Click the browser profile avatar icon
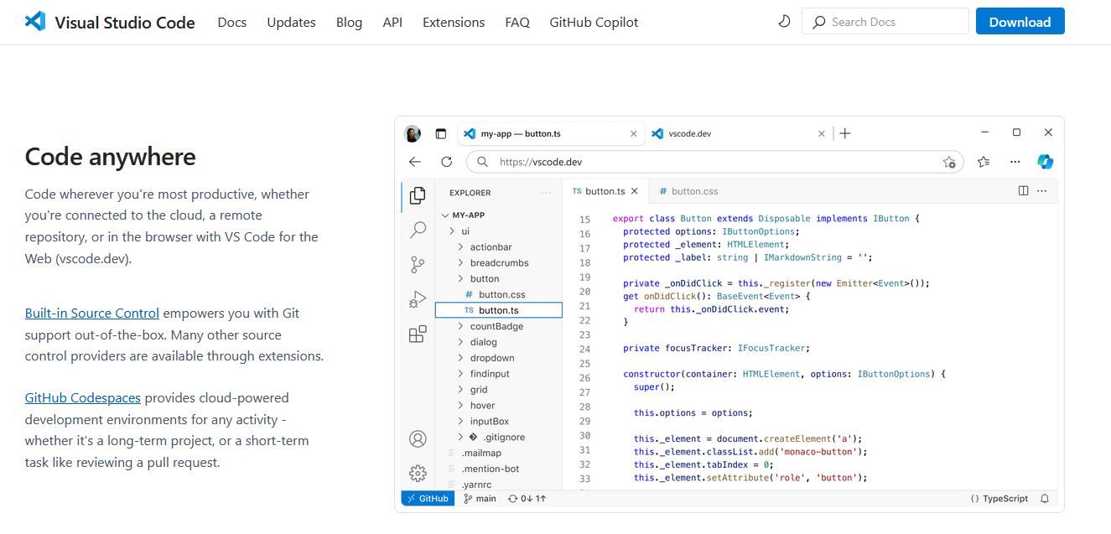Image resolution: width=1111 pixels, height=534 pixels. 413,133
